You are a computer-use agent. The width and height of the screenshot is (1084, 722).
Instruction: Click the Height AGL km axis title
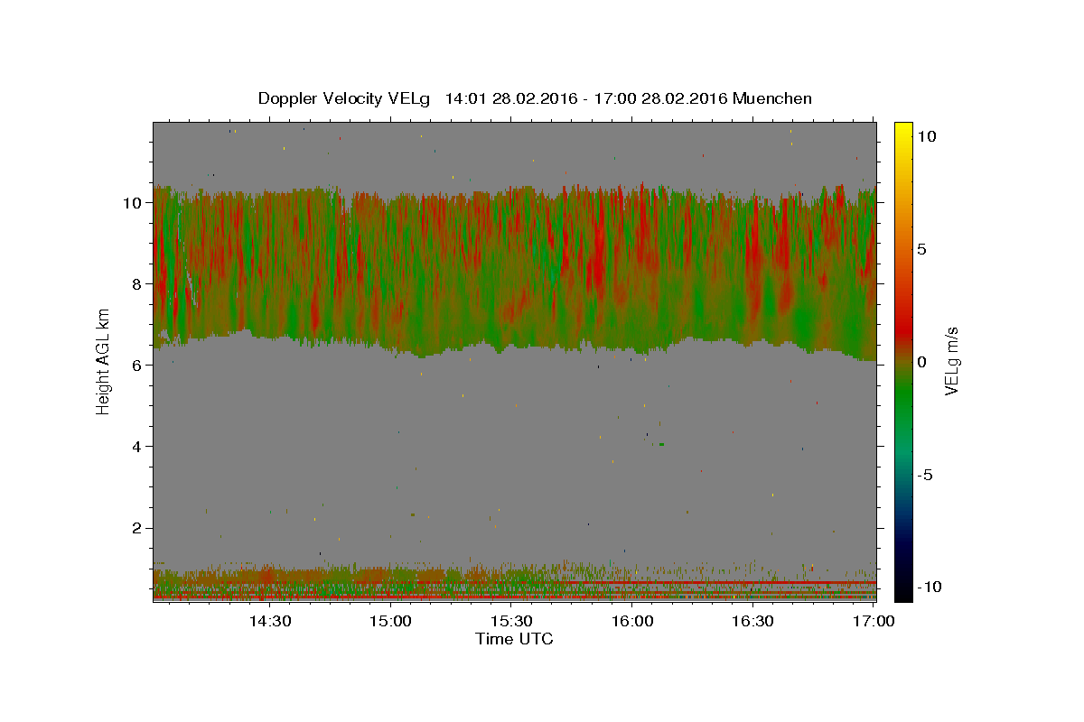[x=103, y=361]
